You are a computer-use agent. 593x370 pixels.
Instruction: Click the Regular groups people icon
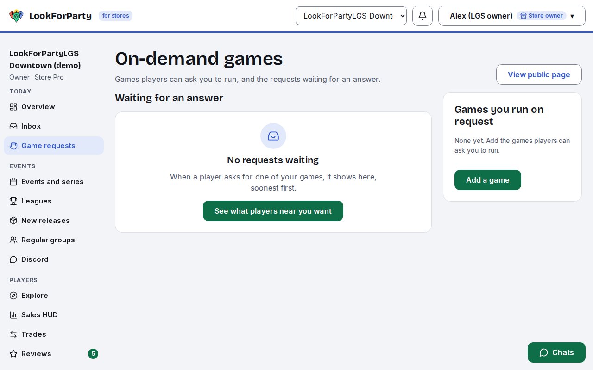pos(13,240)
